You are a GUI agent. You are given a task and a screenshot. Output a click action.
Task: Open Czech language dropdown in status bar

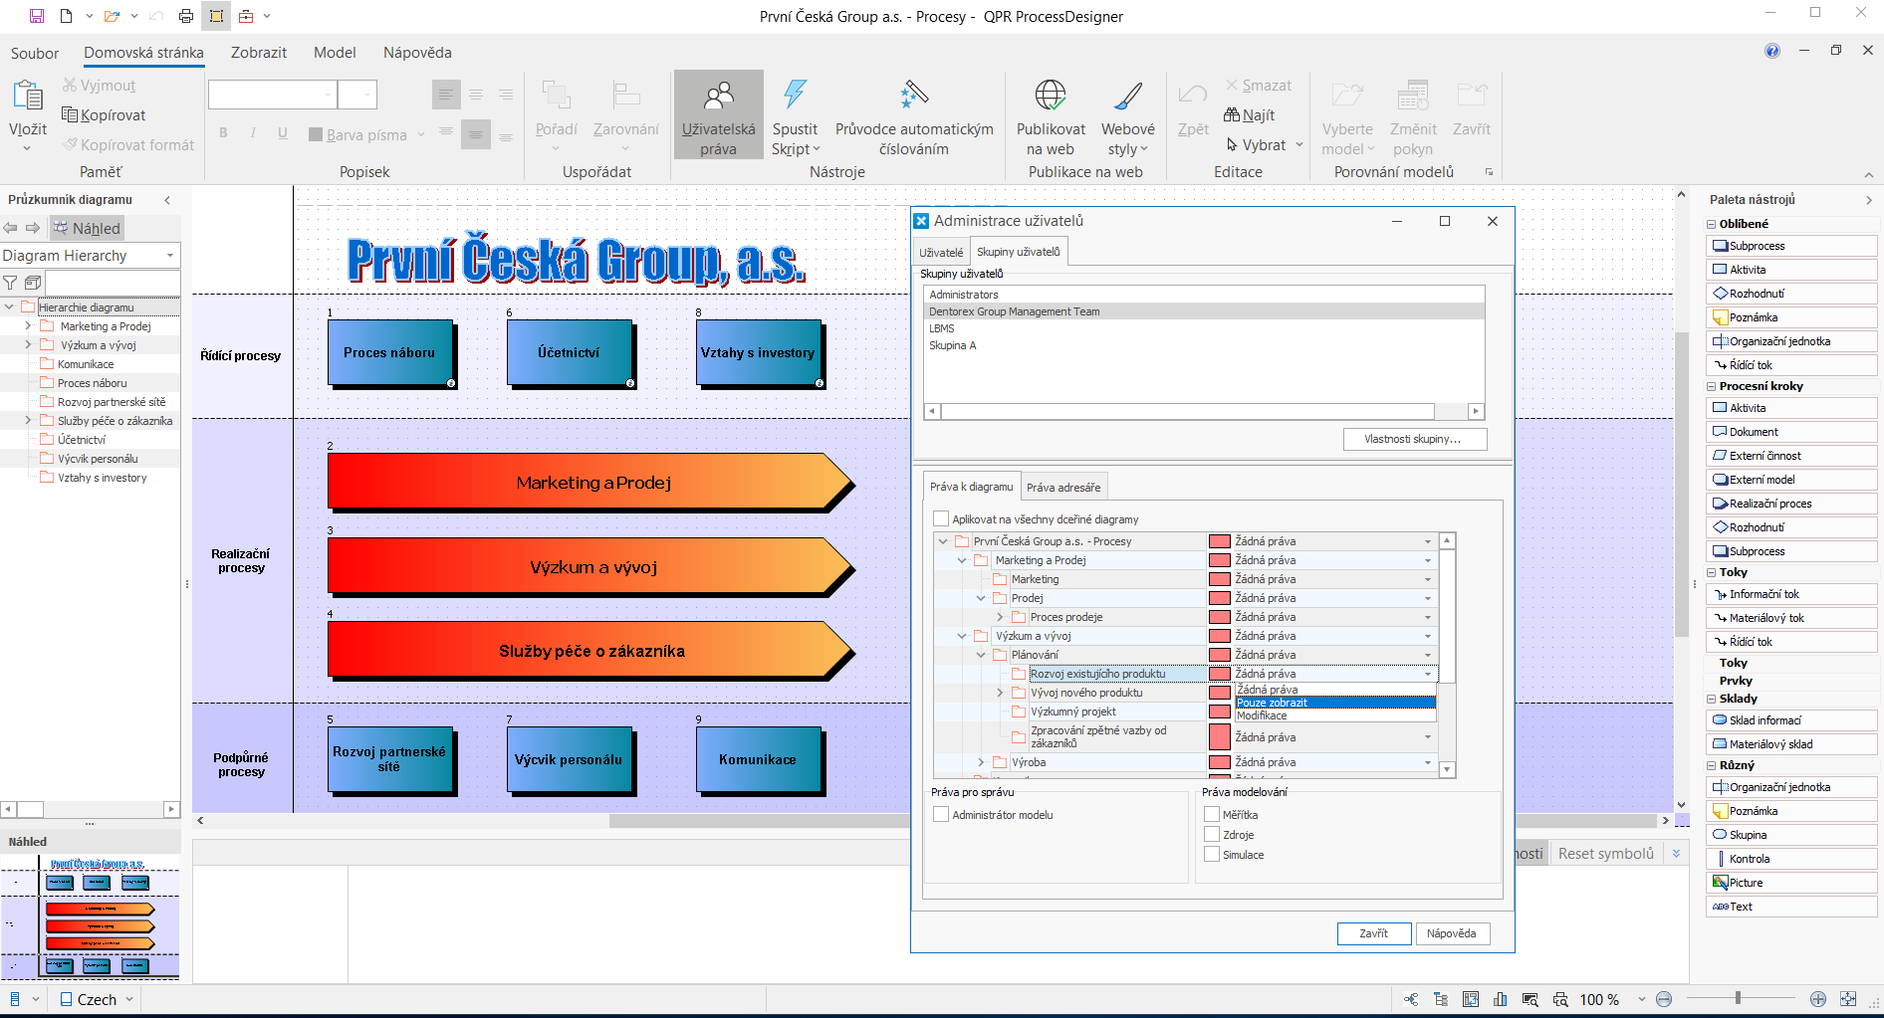tap(129, 999)
